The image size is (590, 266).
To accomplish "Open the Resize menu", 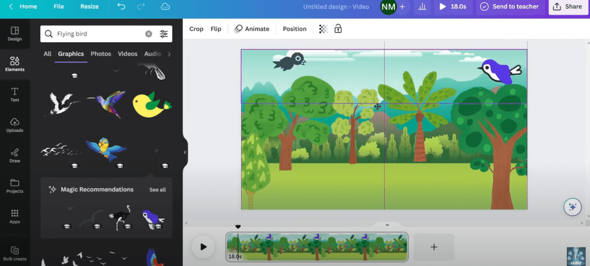I will click(x=90, y=7).
